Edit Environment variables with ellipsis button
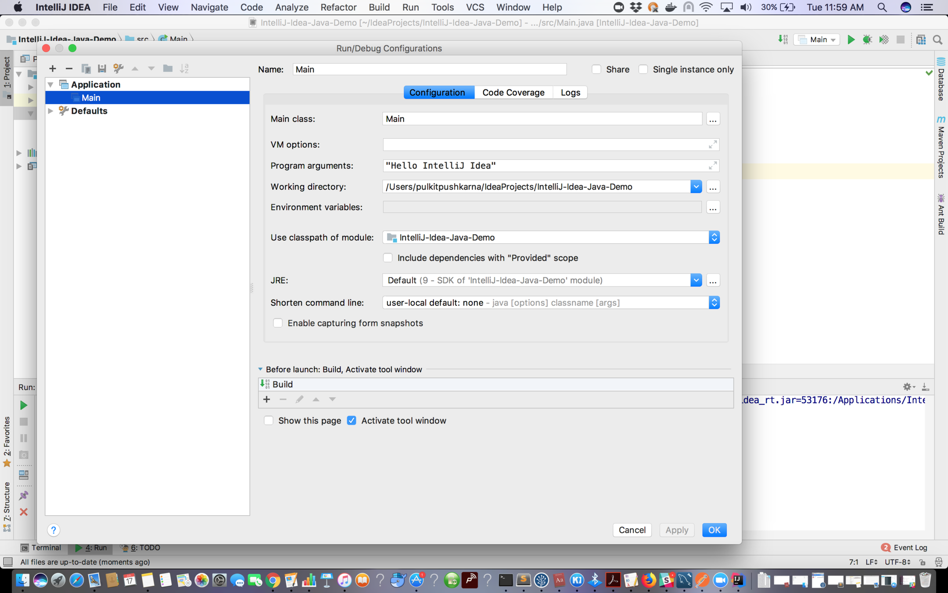This screenshot has height=593, width=948. pos(713,207)
